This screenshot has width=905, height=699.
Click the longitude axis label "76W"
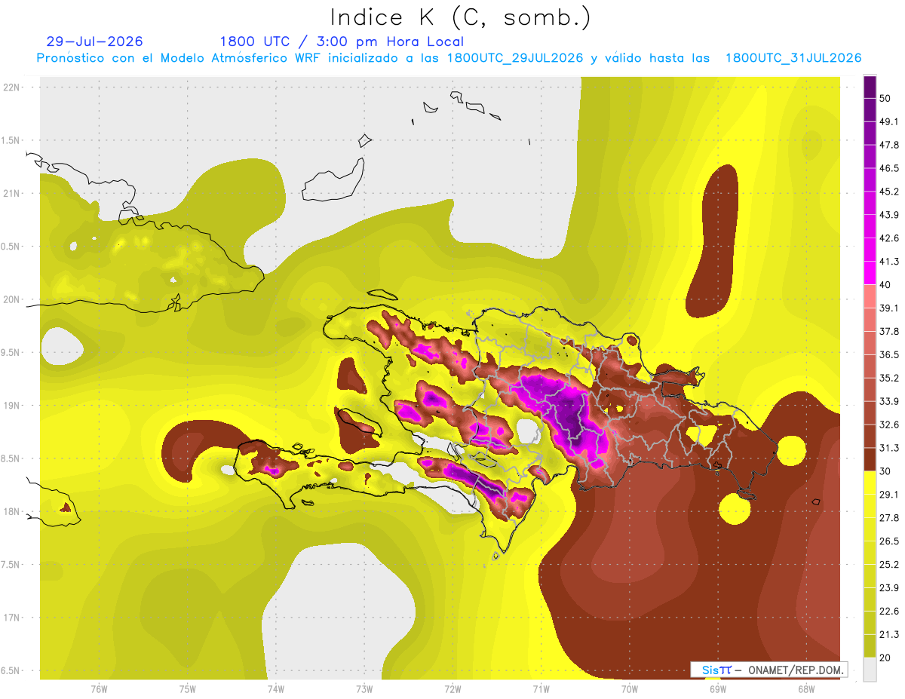click(99, 688)
